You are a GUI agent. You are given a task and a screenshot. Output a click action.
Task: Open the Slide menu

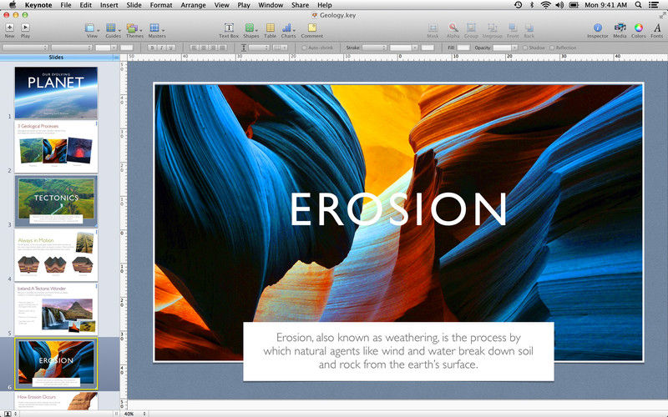tap(134, 5)
